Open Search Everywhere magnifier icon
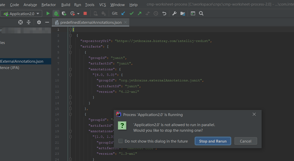Image resolution: width=294 pixels, height=161 pixels. (201, 13)
